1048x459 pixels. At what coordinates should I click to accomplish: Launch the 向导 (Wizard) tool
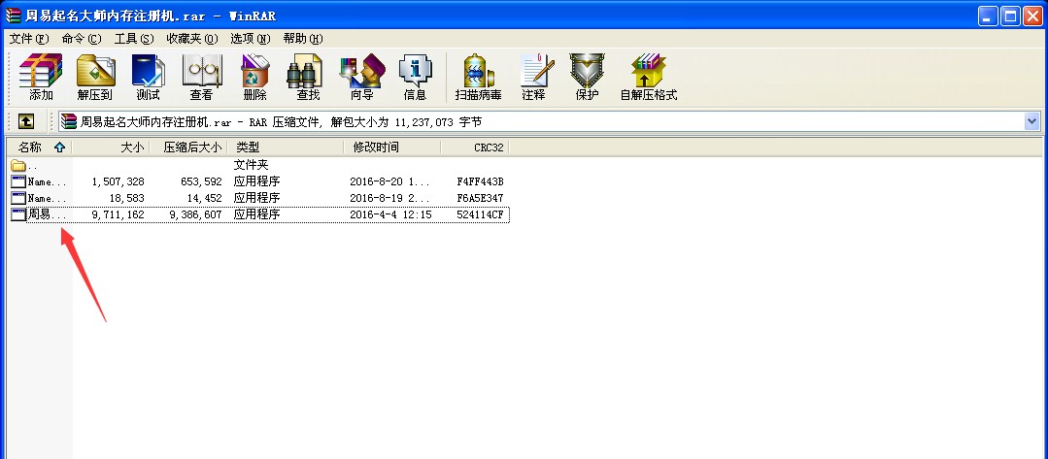pos(361,77)
